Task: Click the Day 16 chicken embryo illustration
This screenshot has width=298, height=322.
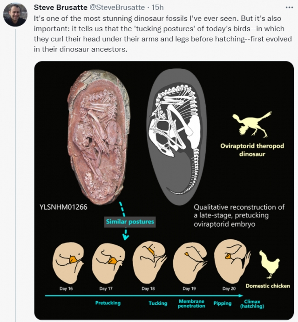Action: pyautogui.click(x=68, y=263)
